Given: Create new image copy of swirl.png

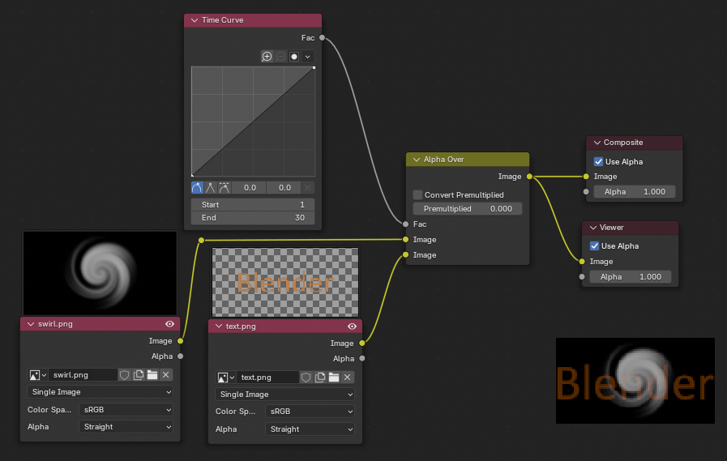Looking at the screenshot, I should [138, 375].
